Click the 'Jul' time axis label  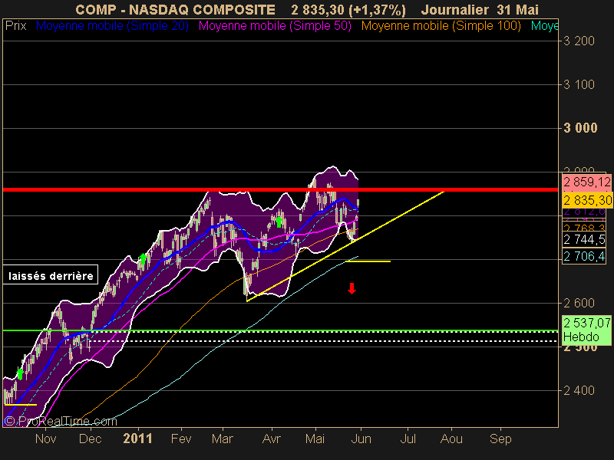click(x=408, y=439)
